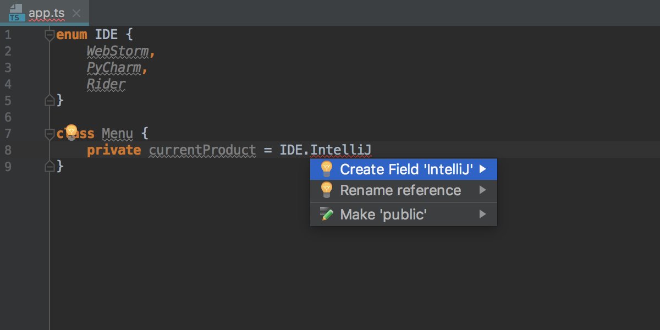The height and width of the screenshot is (330, 660).
Task: Close the app.ts tab
Action: point(76,13)
